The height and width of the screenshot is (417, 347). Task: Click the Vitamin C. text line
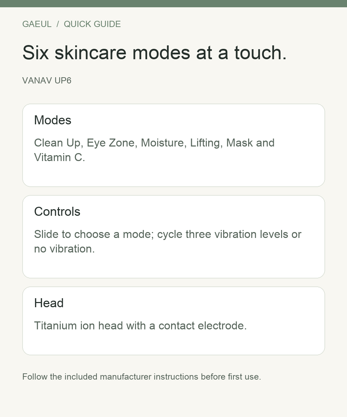click(60, 157)
